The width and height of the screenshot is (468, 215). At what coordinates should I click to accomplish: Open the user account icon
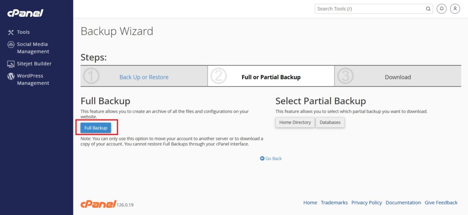455,9
